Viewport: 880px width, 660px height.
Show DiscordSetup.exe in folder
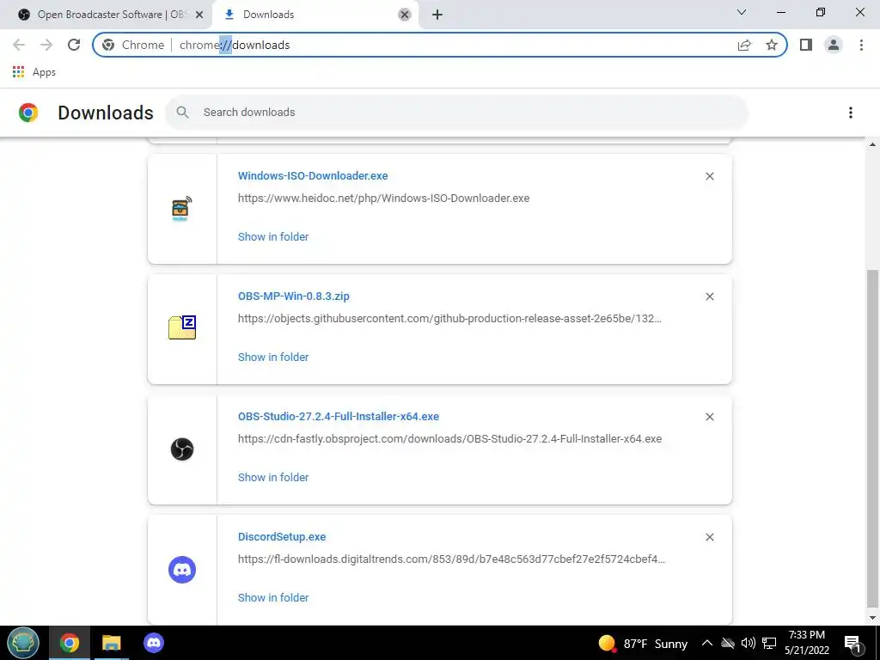(273, 598)
